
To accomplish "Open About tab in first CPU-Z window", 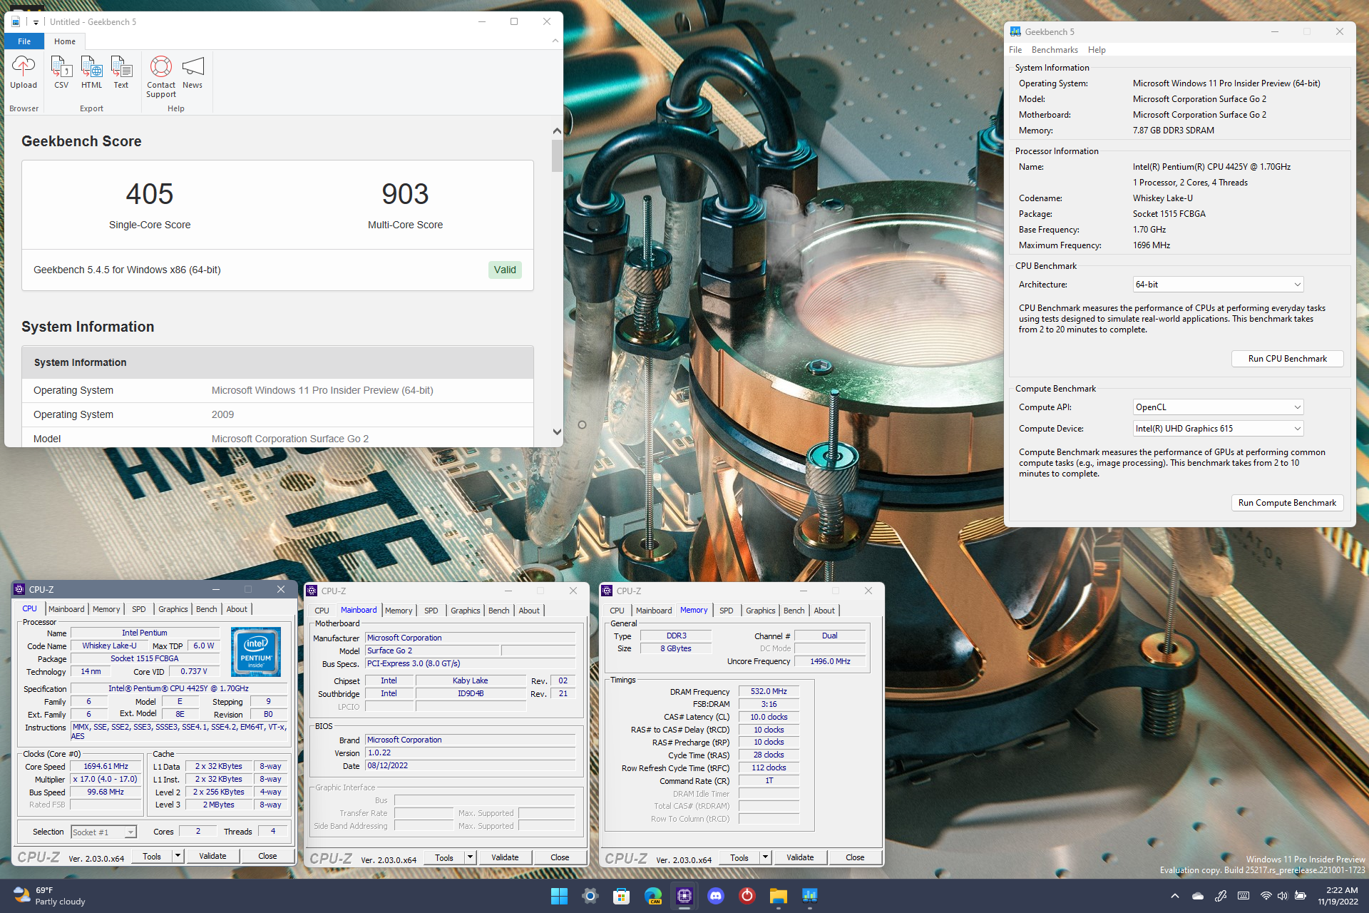I will tap(237, 609).
